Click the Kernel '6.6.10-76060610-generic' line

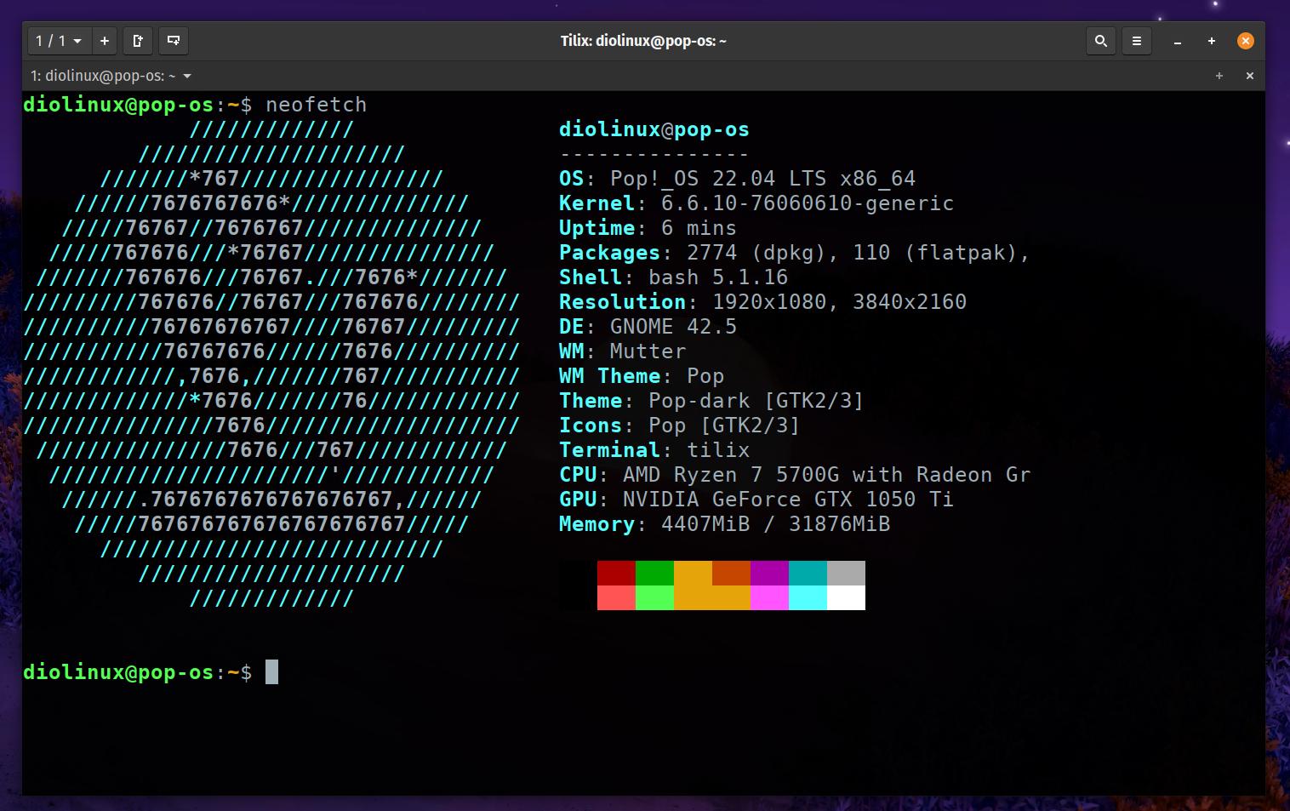[x=756, y=203]
